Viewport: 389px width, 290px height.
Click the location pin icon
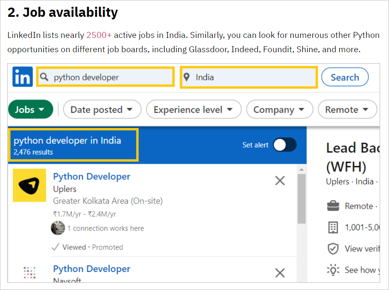pos(187,77)
